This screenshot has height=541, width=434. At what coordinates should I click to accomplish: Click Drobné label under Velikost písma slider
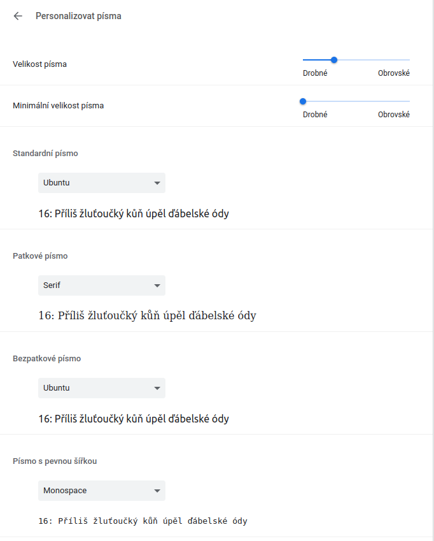[315, 73]
